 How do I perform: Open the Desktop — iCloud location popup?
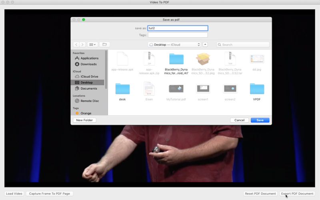tap(174, 44)
